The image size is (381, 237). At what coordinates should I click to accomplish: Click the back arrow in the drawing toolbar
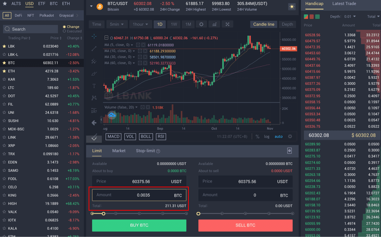[x=94, y=123]
